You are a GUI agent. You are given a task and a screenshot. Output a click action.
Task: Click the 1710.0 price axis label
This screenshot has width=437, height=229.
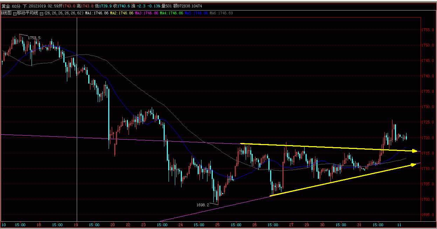tap(428, 169)
